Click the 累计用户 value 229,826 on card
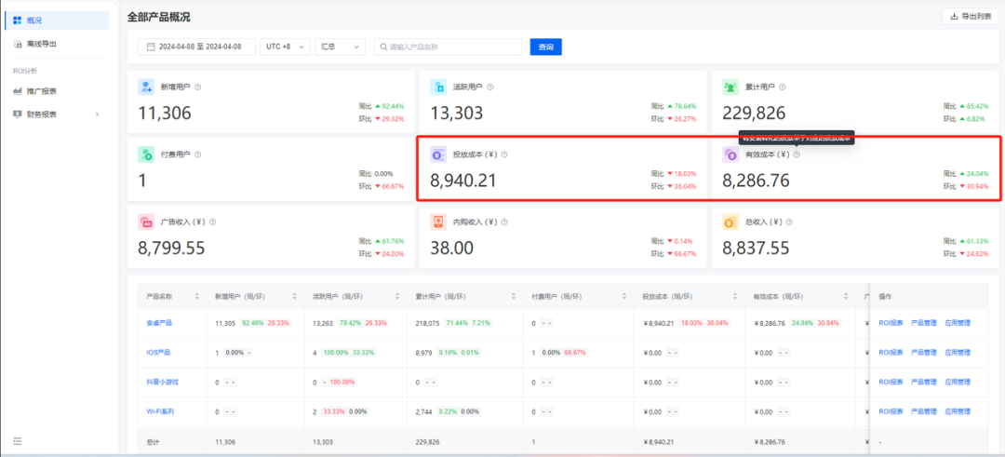 [x=754, y=114]
